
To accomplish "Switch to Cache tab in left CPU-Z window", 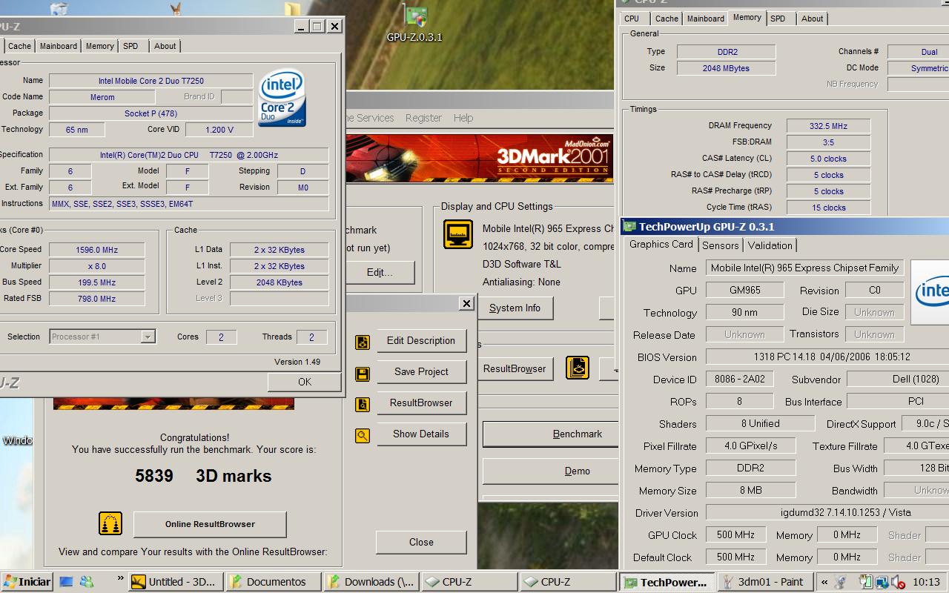I will 19,46.
